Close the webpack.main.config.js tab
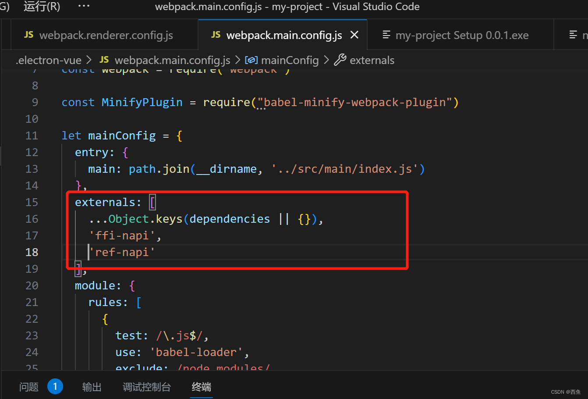The height and width of the screenshot is (399, 588). 354,35
